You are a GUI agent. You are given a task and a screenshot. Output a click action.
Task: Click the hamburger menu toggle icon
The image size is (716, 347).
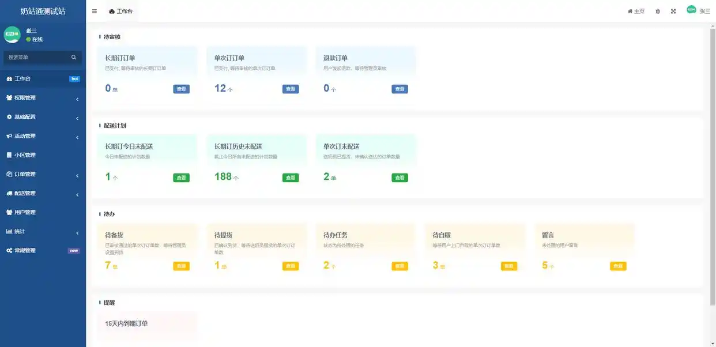[x=95, y=12]
